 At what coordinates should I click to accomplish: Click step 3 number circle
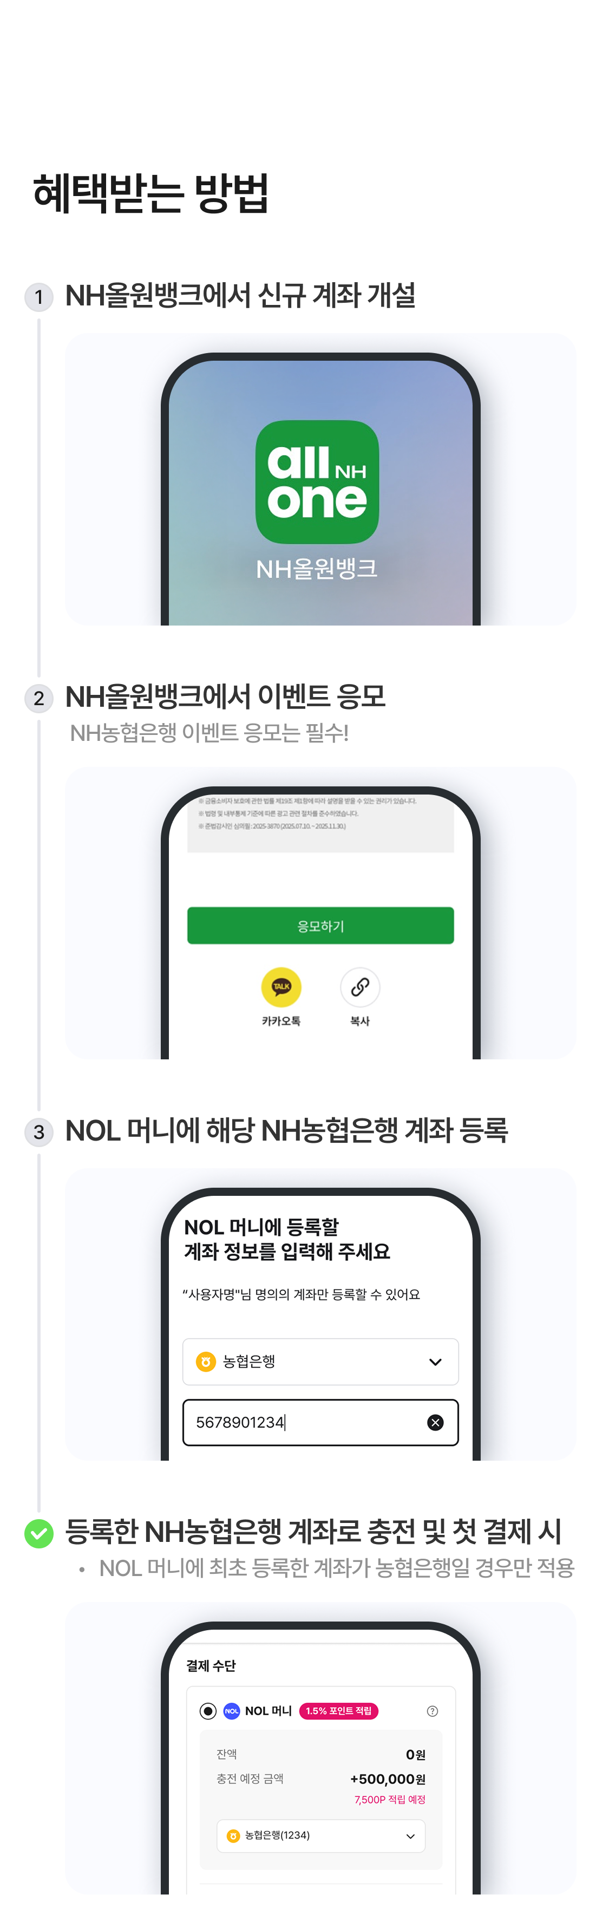pos(38,1131)
